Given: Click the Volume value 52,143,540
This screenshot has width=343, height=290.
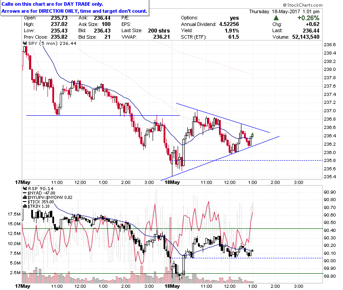Looking at the screenshot, I should (306, 37).
